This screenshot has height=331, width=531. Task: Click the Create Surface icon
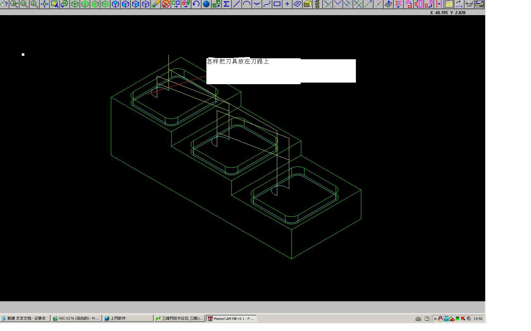297,4
